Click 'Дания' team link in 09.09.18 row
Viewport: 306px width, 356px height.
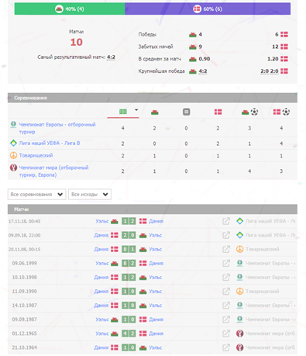click(101, 235)
